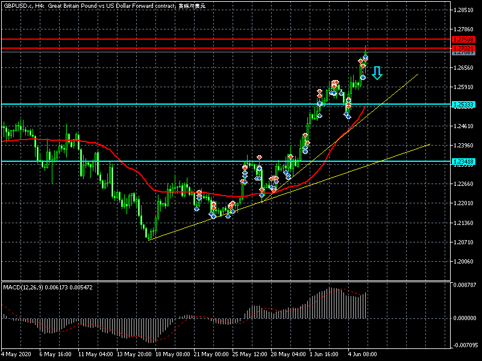Click the 0.000000 MACD scale value
This screenshot has width=482, height=361.
pyautogui.click(x=465, y=318)
